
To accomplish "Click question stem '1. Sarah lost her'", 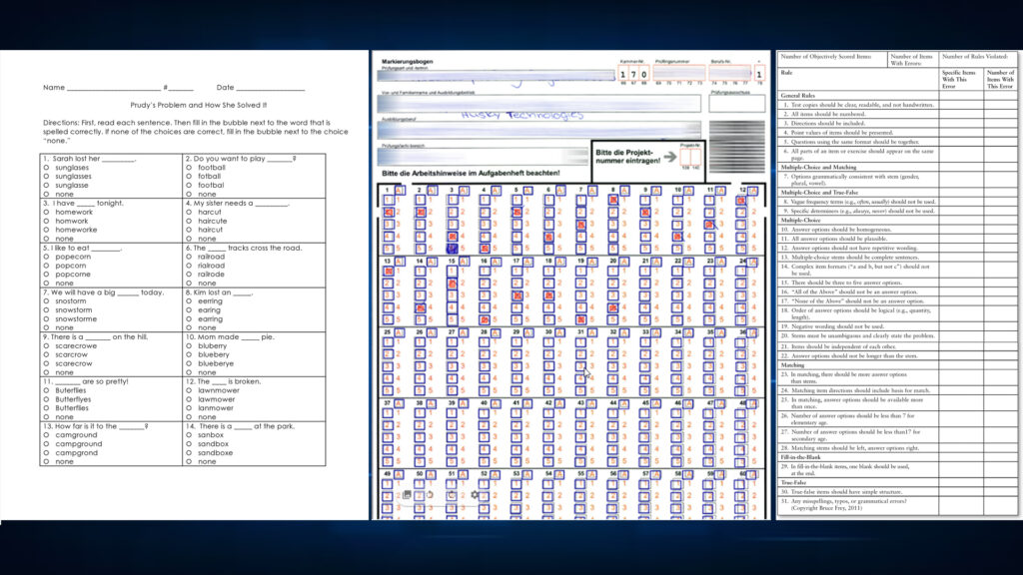I will tap(72, 159).
